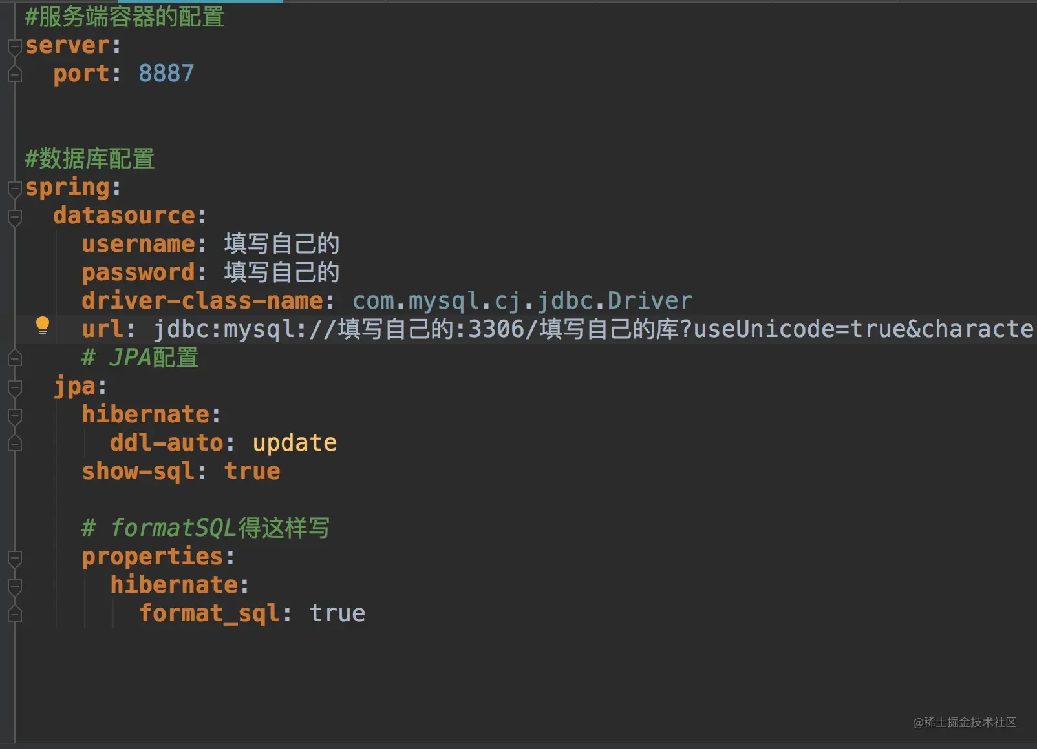1037x749 pixels.
Task: Fold the hibernate block under jpa
Action: [14, 416]
